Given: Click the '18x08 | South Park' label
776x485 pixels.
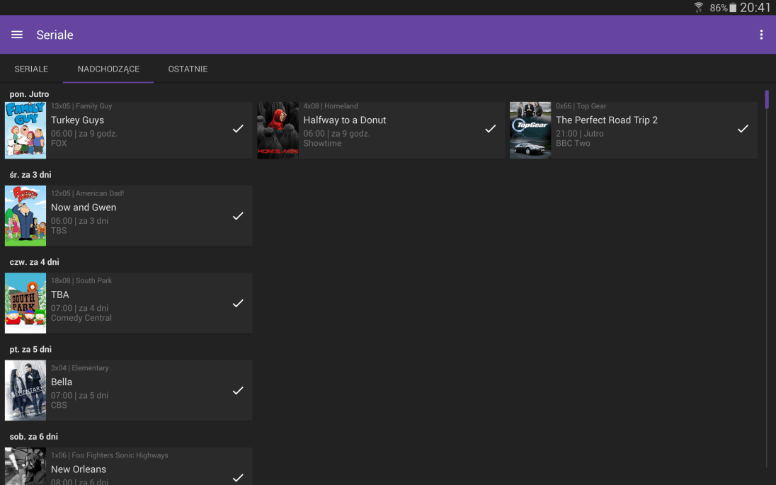Looking at the screenshot, I should pyautogui.click(x=81, y=280).
